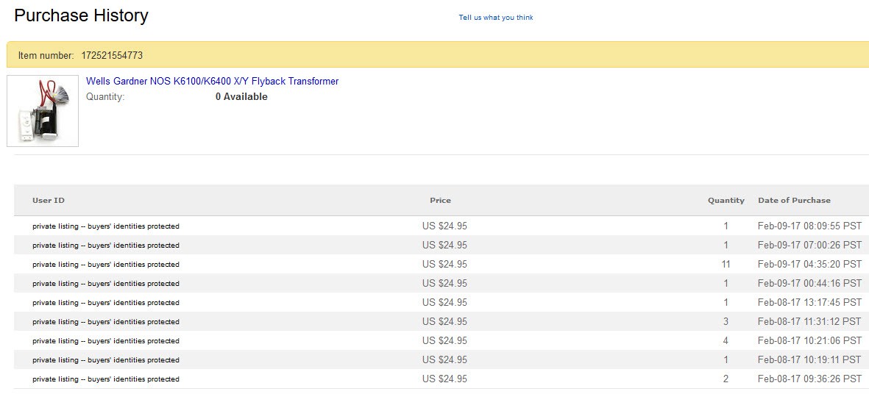This screenshot has width=869, height=394.
Task: Select the Feb-09-17 08:09:55 PST purchase date
Action: point(809,226)
